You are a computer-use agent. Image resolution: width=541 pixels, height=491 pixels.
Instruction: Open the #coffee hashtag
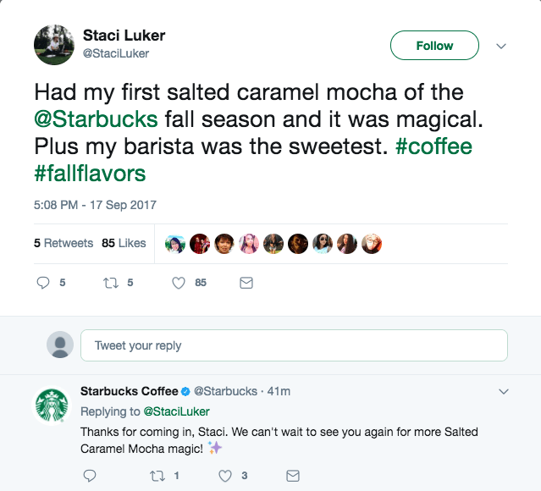434,146
